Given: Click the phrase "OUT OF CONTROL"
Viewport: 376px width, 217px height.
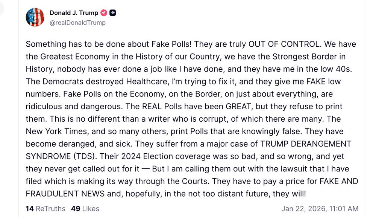Looking at the screenshot, I should [x=285, y=44].
